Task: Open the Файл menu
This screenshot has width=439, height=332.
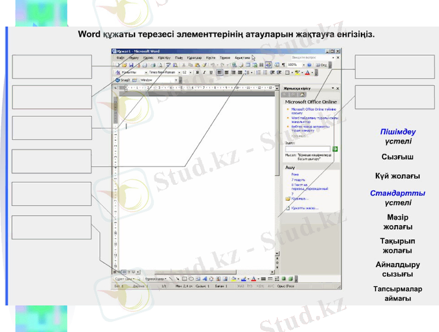Action: point(121,58)
